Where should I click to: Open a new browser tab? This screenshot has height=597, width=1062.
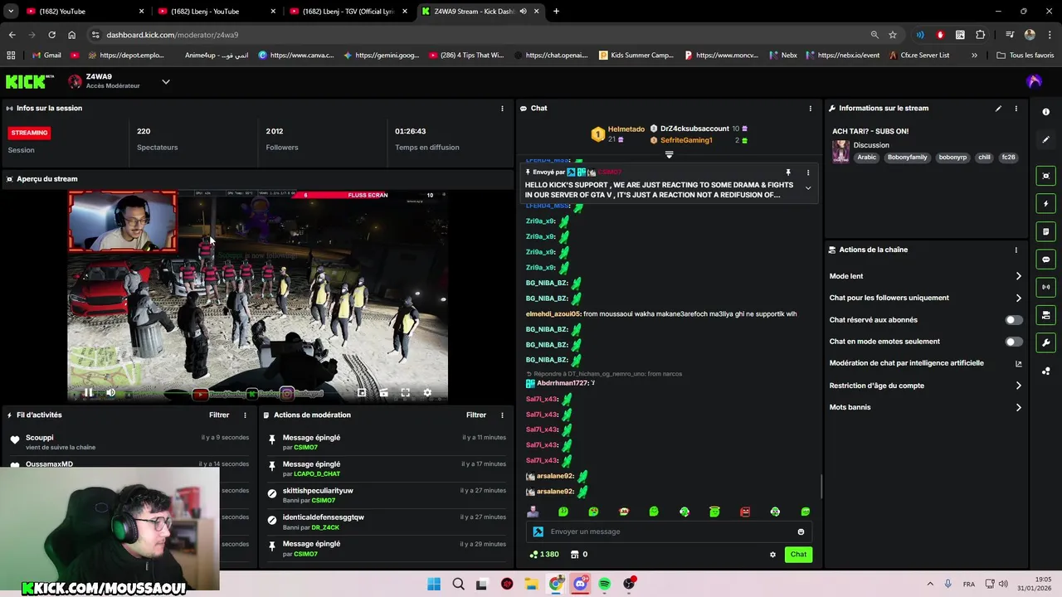click(x=556, y=11)
